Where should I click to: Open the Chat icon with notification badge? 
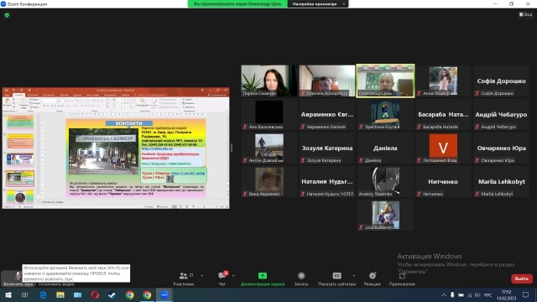tap(222, 275)
